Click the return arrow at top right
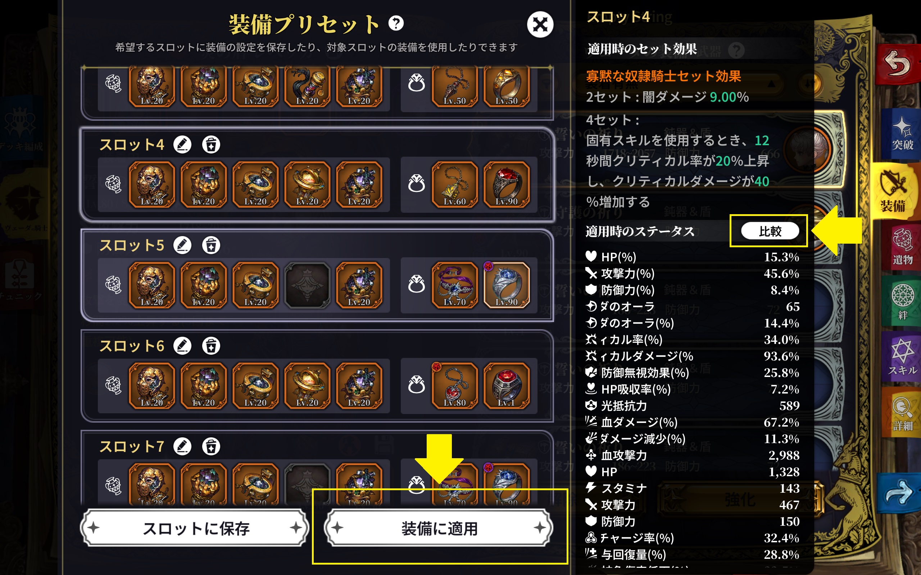The height and width of the screenshot is (575, 921). click(898, 64)
